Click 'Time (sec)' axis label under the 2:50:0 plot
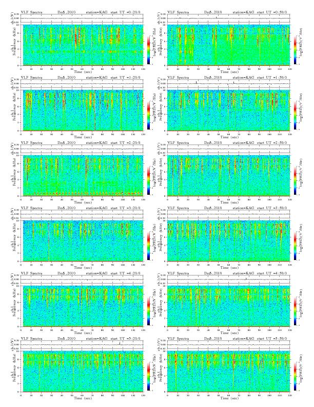This screenshot has height=407, width=314. point(229,202)
